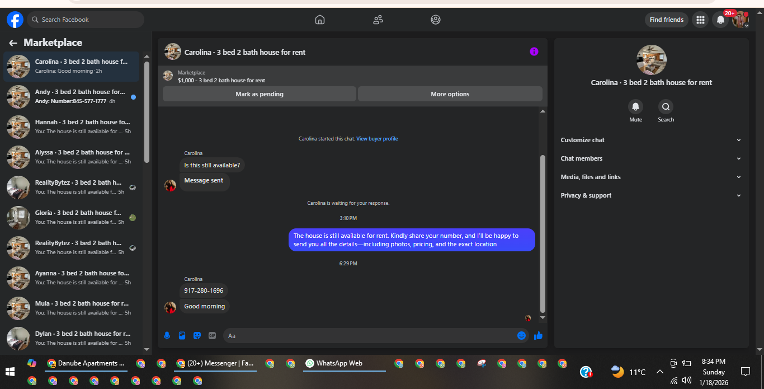
Task: Open the Friends icon in top bar
Action: (x=378, y=20)
